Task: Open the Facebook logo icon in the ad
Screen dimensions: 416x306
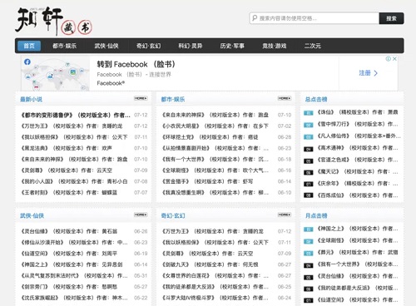Action: click(27, 62)
